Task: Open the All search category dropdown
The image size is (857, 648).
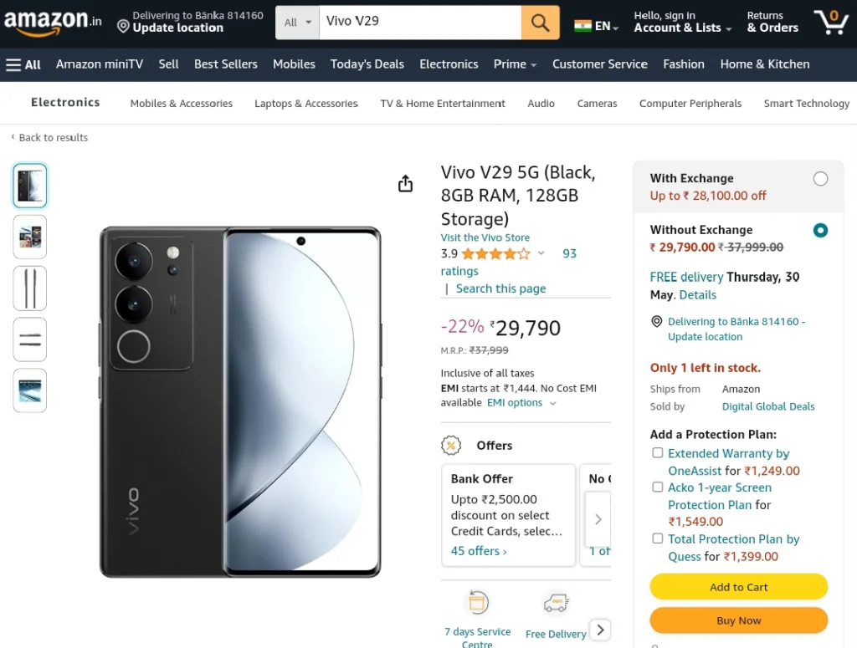Action: [x=297, y=23]
